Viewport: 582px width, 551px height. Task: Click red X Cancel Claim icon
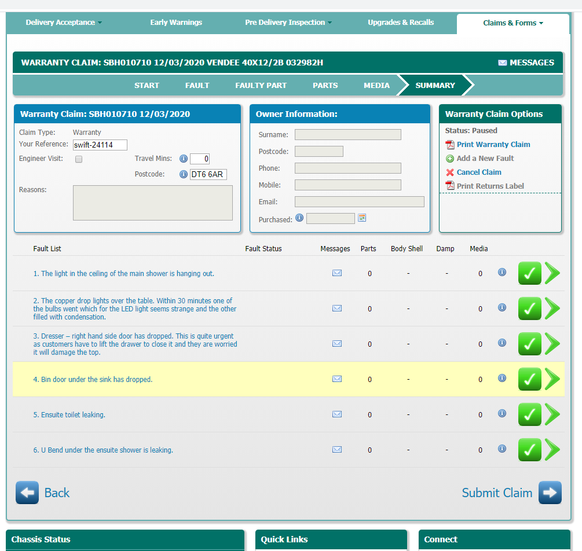[450, 172]
